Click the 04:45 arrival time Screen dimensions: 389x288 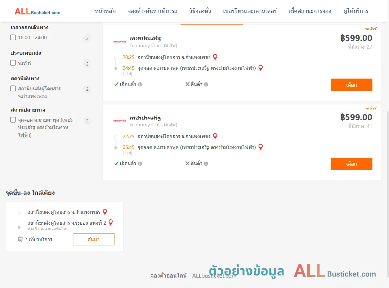click(x=128, y=68)
